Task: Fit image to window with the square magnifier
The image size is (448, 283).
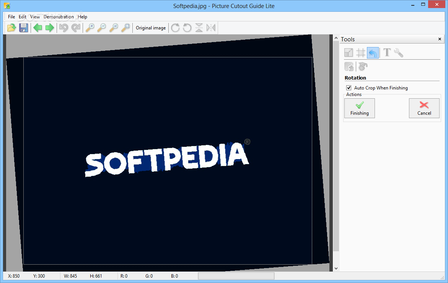Action: pos(126,28)
